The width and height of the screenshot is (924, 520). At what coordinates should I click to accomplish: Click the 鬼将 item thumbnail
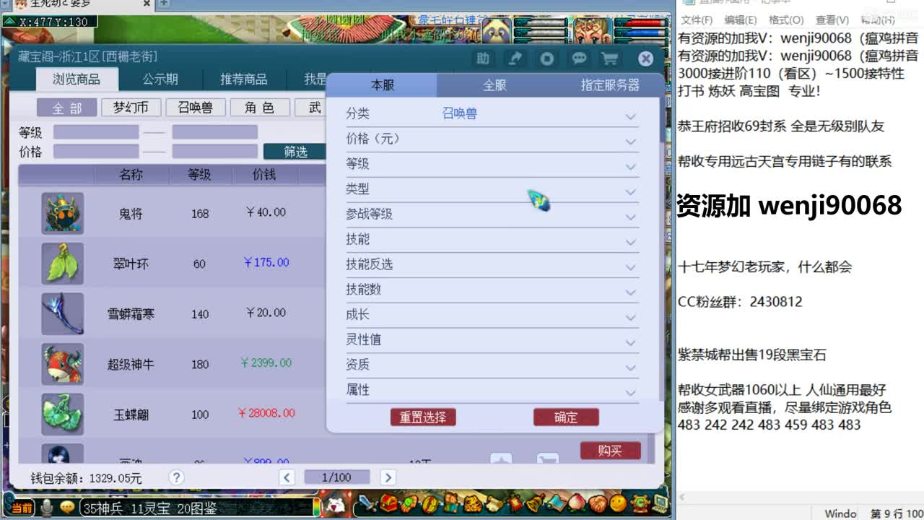click(63, 213)
